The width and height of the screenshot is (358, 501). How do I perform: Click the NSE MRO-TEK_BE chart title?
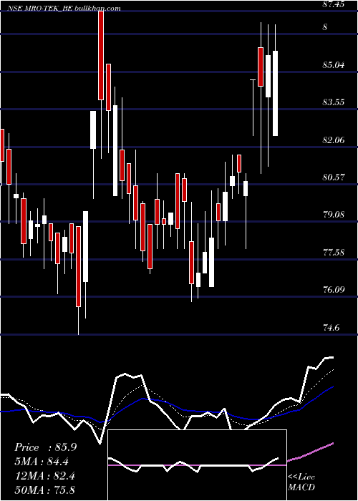pos(64,9)
